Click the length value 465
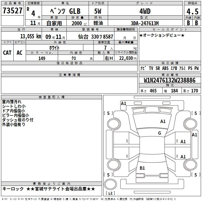Viewport: 202px width, 202px height. (x=153, y=91)
